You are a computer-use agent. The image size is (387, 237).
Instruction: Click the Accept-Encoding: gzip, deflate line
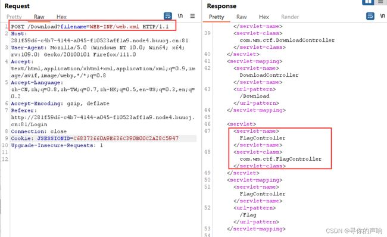(60, 104)
